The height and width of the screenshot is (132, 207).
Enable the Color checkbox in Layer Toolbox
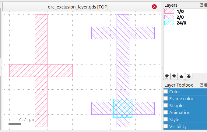166,92
